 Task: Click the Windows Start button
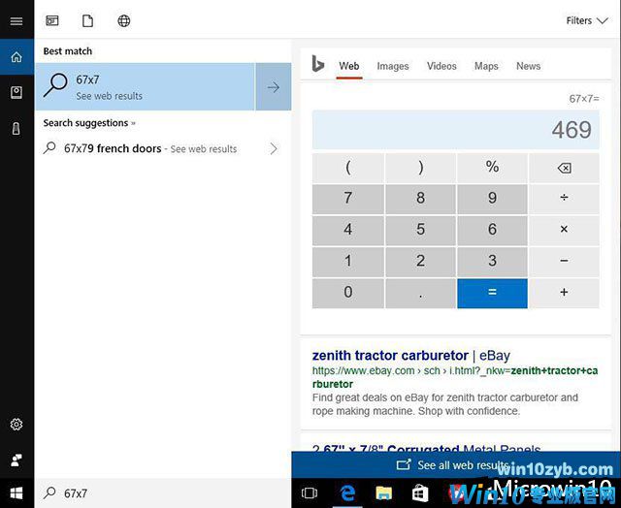click(16, 492)
